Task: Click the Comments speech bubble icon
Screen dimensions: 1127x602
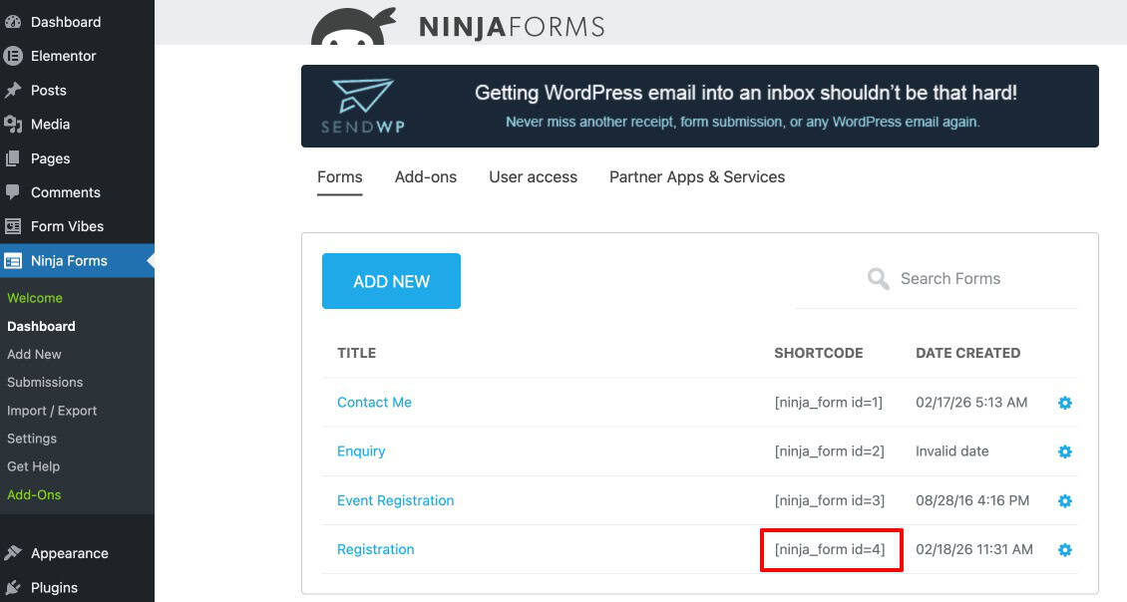Action: click(x=12, y=191)
